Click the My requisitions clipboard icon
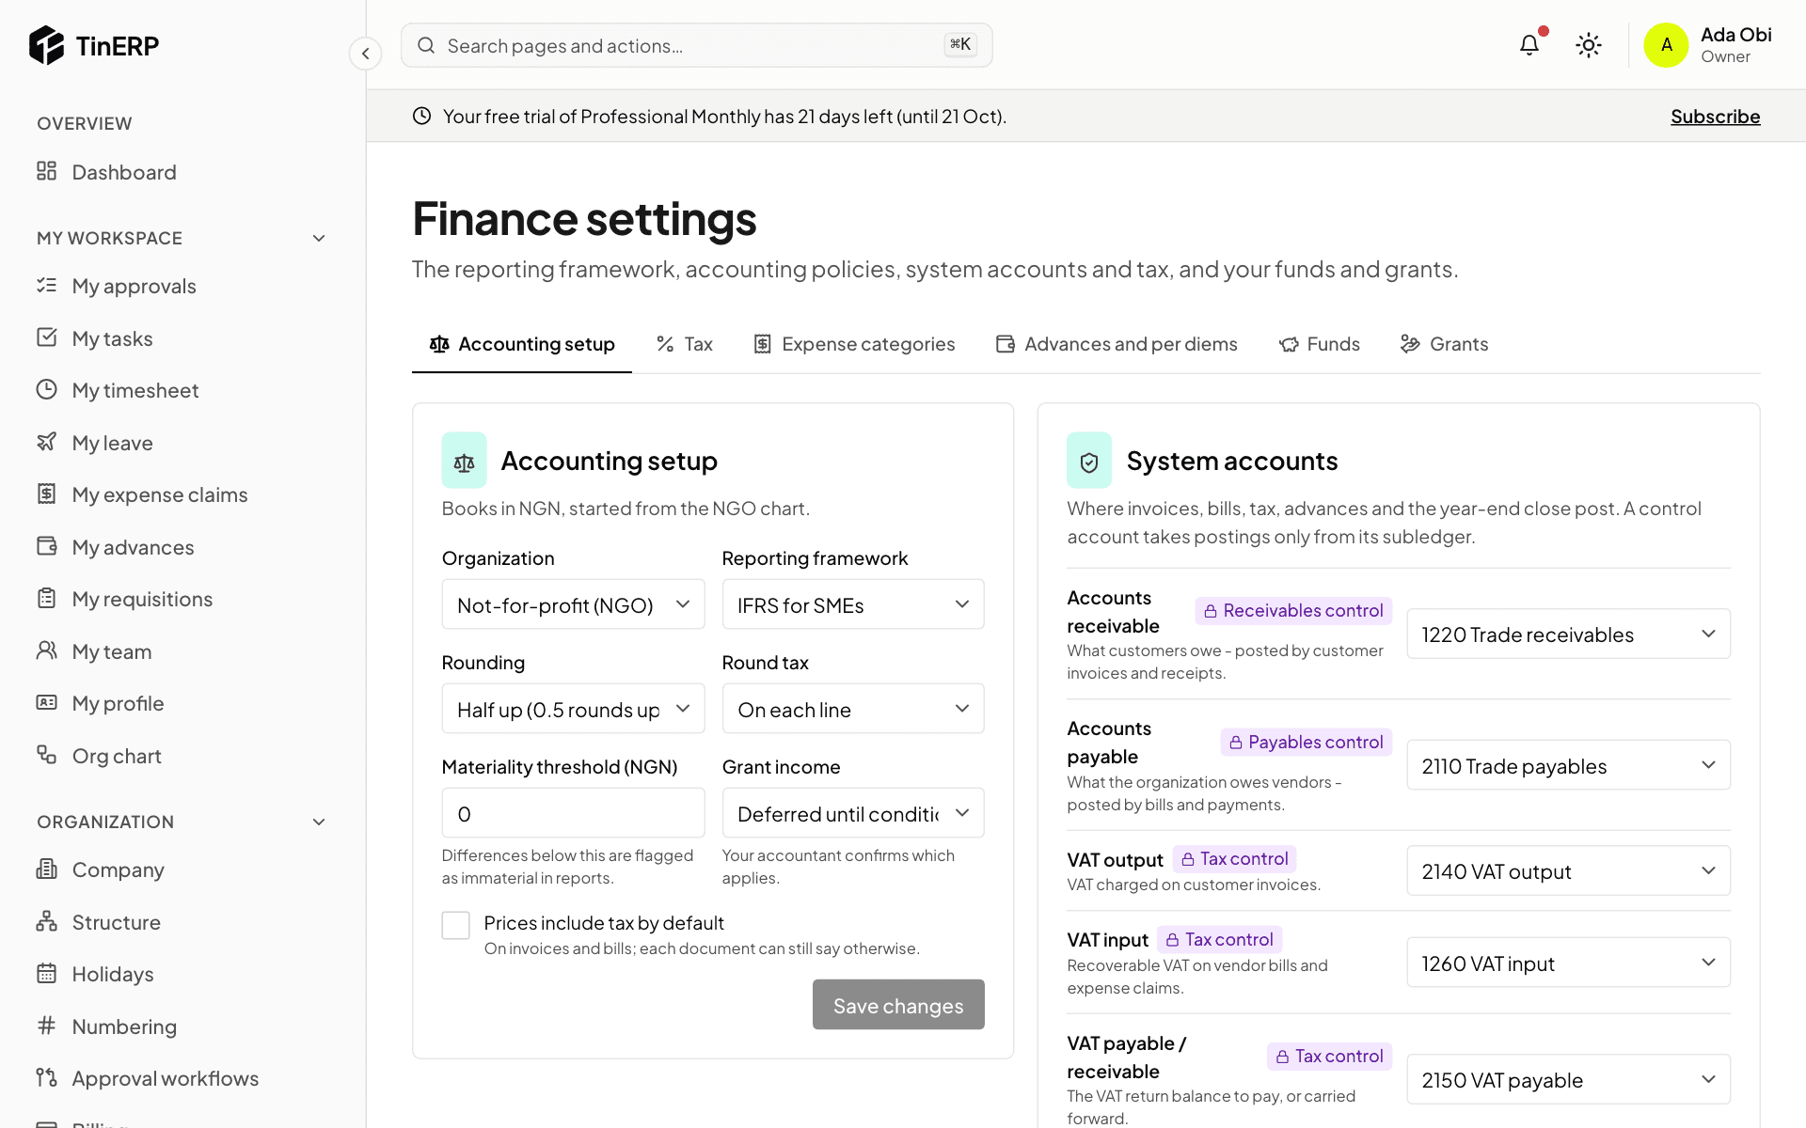Image resolution: width=1806 pixels, height=1128 pixels. 46,598
